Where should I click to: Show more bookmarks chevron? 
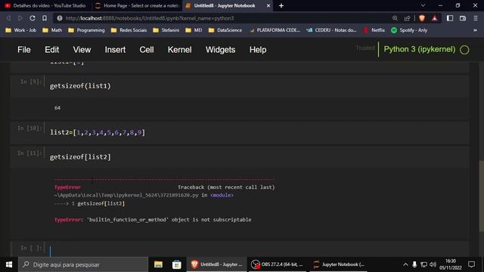pos(476,30)
